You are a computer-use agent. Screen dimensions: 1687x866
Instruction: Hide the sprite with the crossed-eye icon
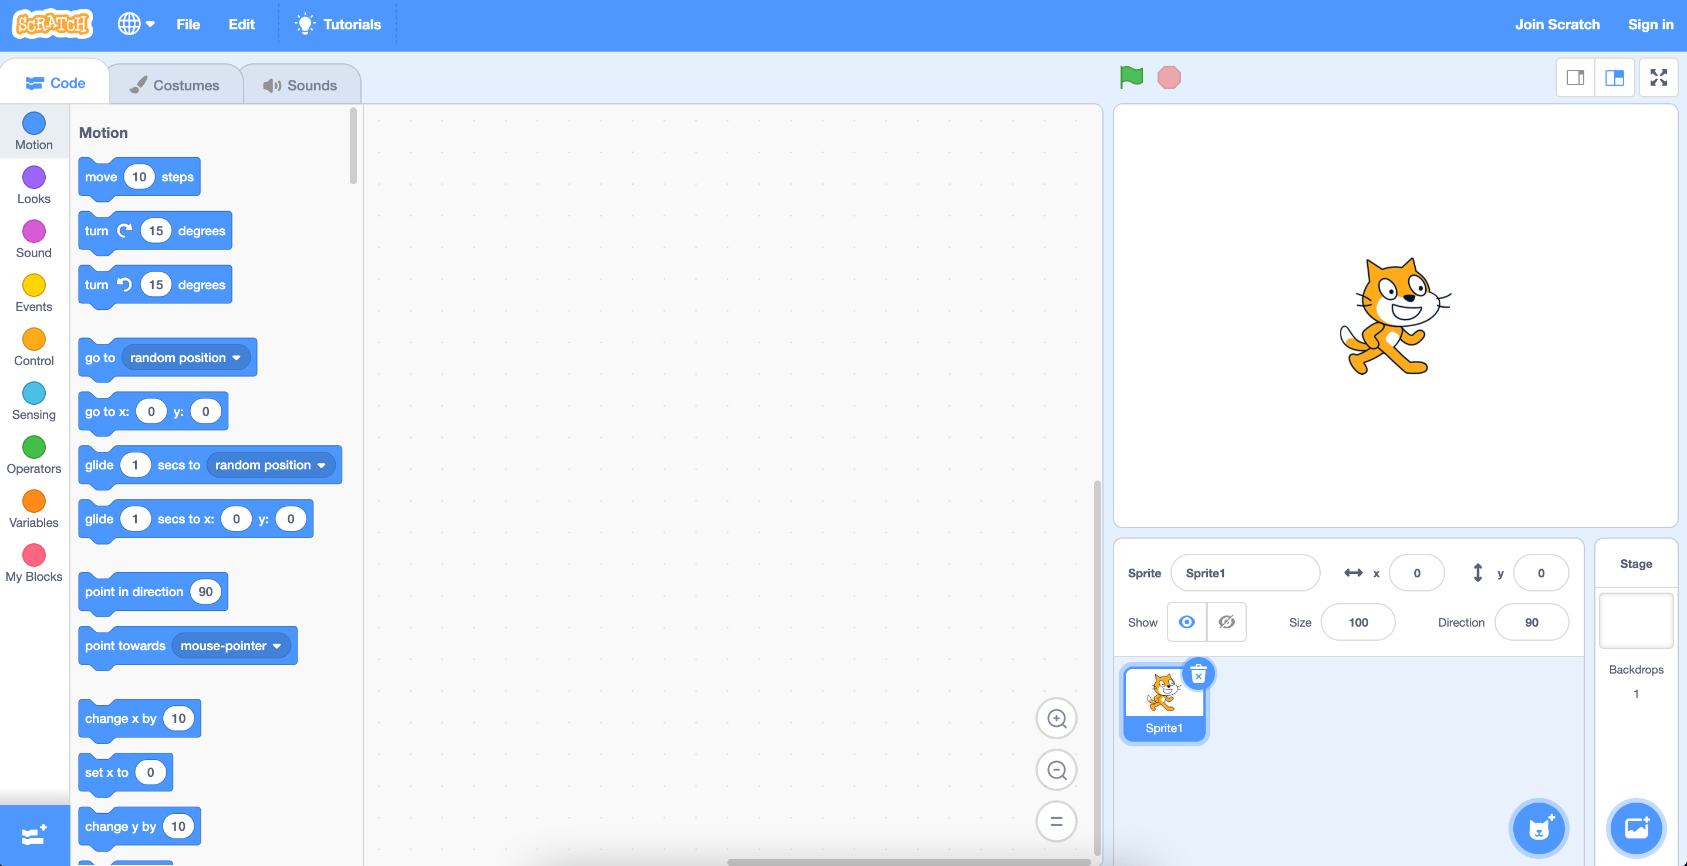(x=1227, y=622)
